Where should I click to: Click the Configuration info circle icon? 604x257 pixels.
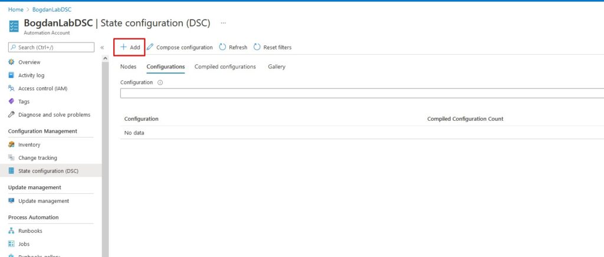pos(160,83)
